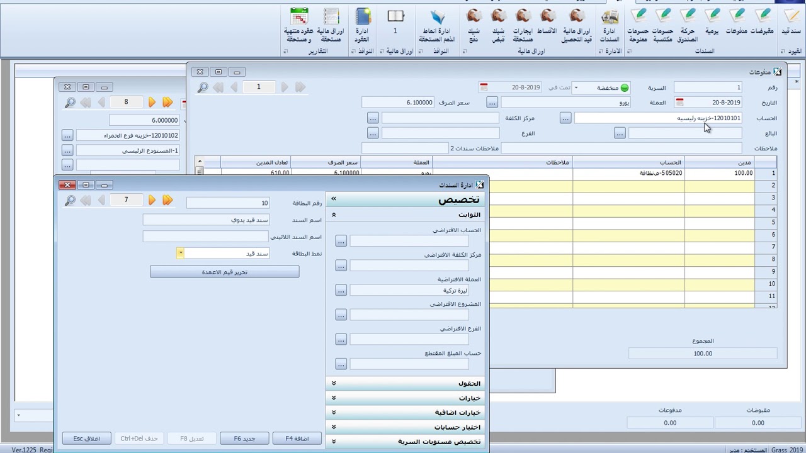
Task: Go to last record in ادارة السندات
Action: pyautogui.click(x=167, y=200)
